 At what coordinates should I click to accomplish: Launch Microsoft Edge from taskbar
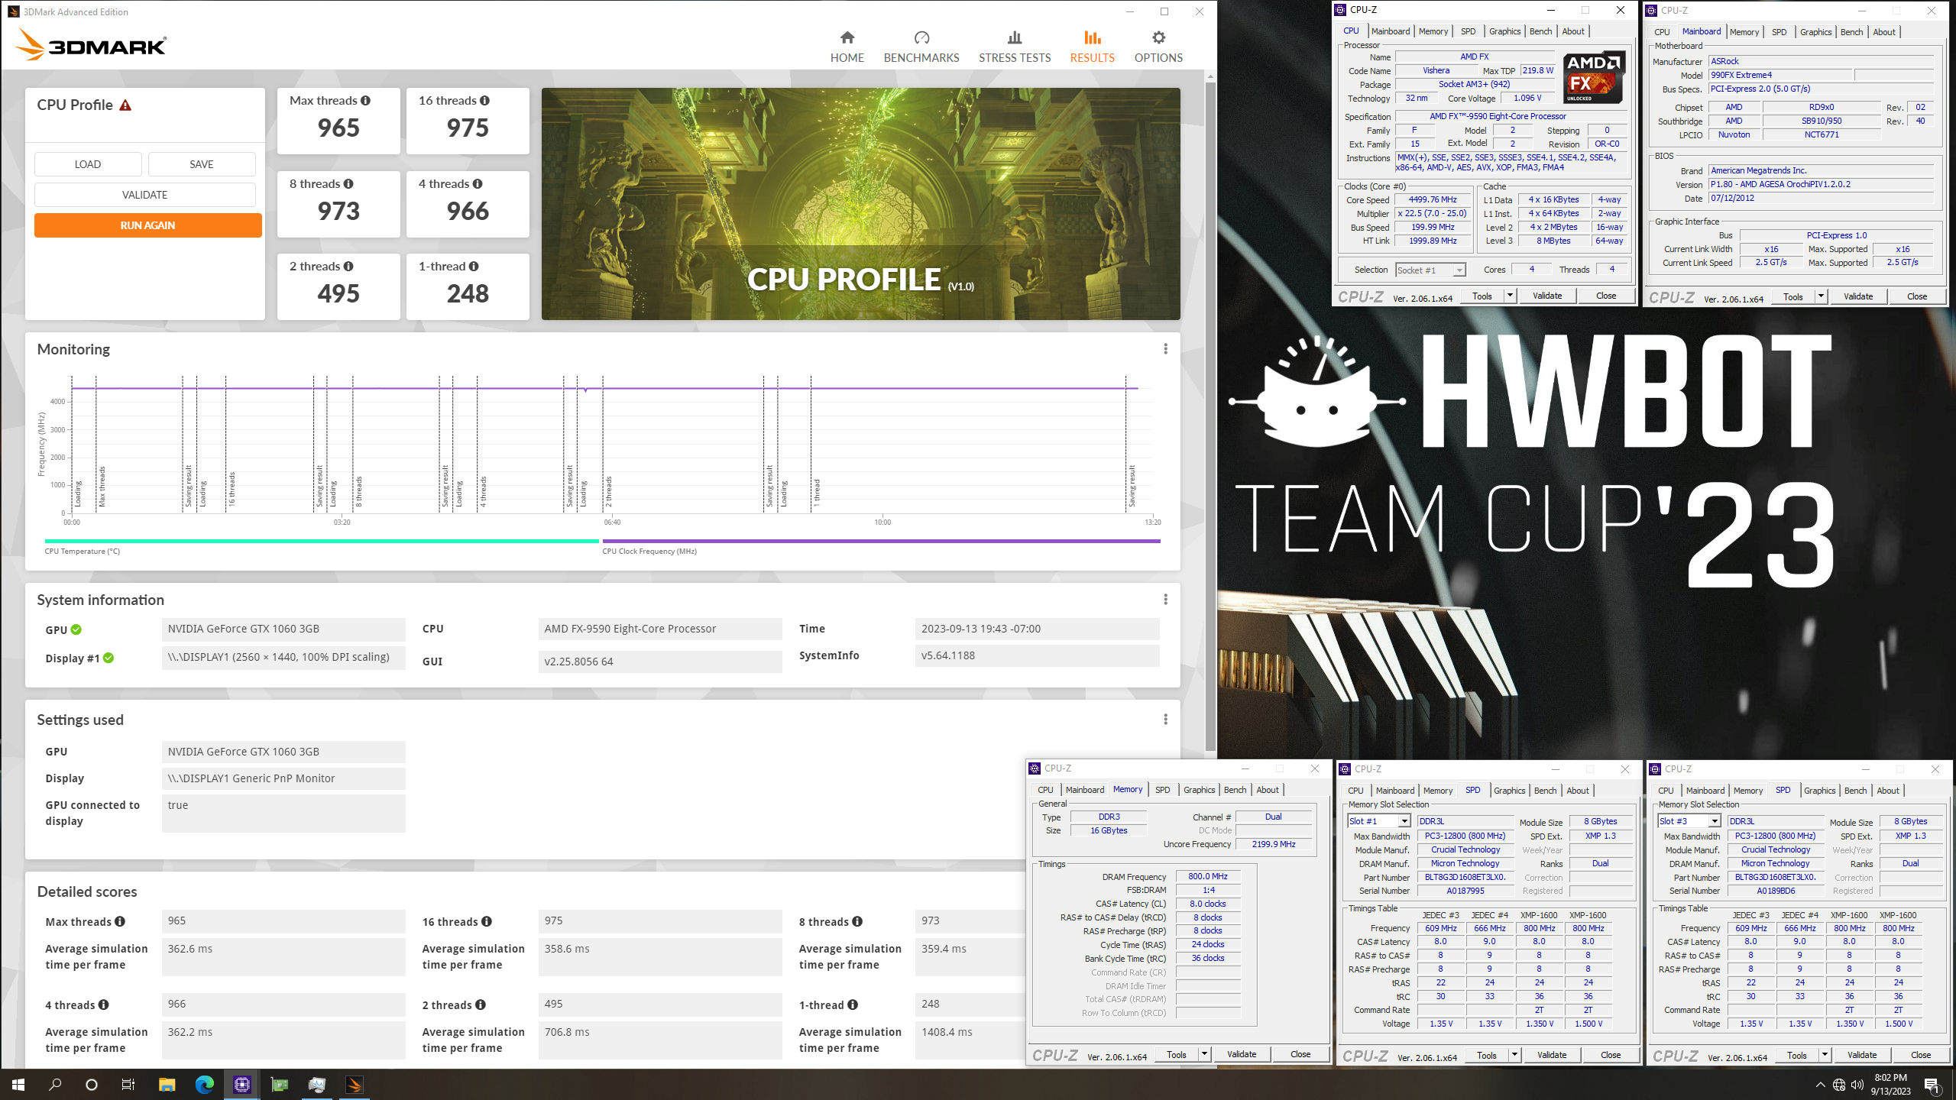[205, 1085]
